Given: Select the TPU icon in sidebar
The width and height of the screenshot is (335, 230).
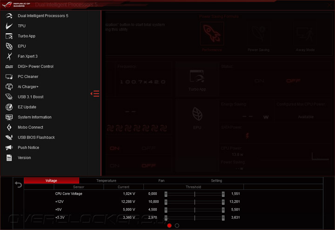Looking at the screenshot, I should pyautogui.click(x=9, y=26).
